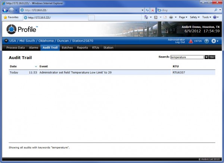Click the Read Mail icon

[x=165, y=17]
